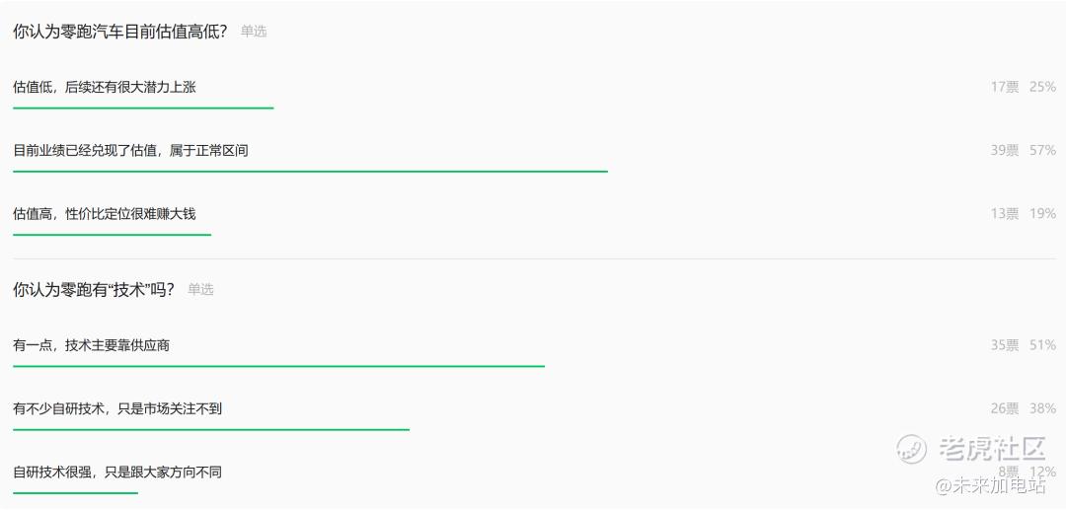The image size is (1066, 510).
Task: Click the 老虎社区 watermark logo icon
Action: click(x=912, y=448)
